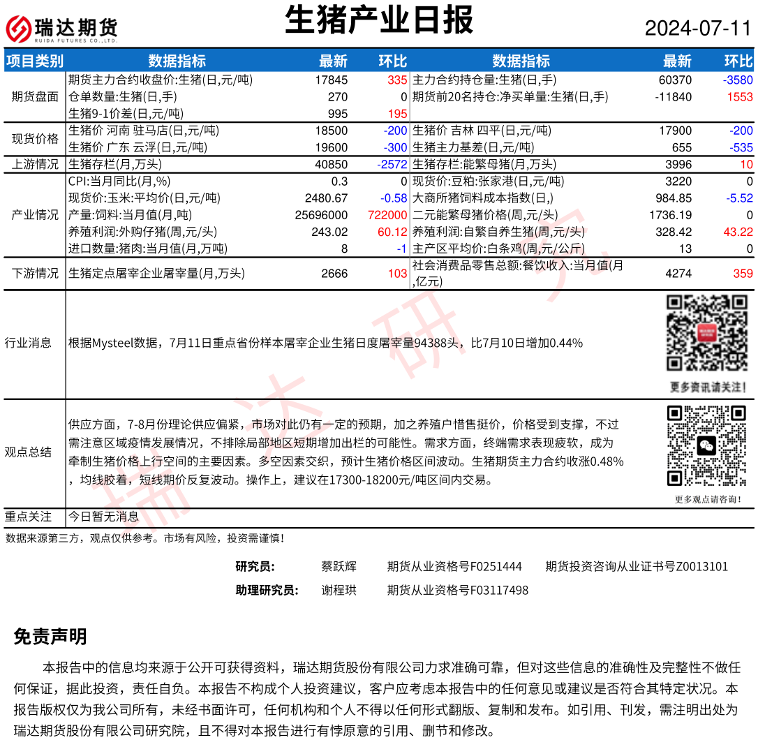Click the red-centered QR code
Viewport: 758px width, 740px height.
tap(707, 333)
